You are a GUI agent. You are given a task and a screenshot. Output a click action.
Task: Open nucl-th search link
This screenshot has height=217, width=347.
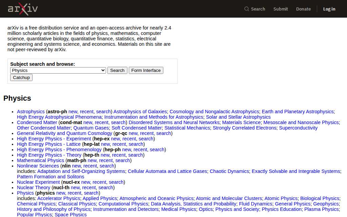[x=106, y=188]
